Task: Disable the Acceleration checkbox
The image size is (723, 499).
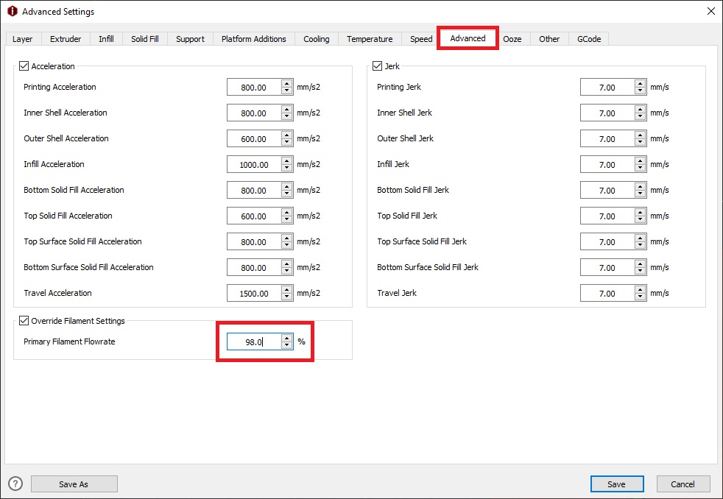Action: (x=24, y=66)
